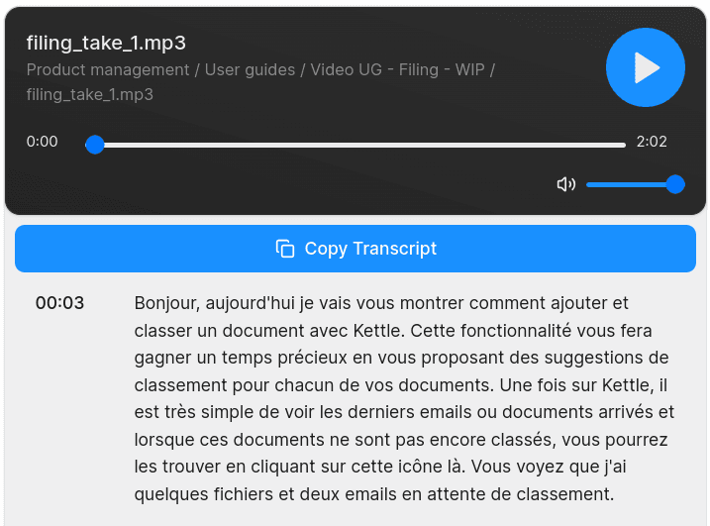Image resolution: width=710 pixels, height=526 pixels.
Task: Click the end of the seek bar track
Action: 623,145
